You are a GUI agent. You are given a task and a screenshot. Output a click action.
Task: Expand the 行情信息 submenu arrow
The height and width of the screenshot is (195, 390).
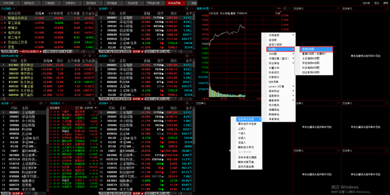pyautogui.click(x=293, y=35)
